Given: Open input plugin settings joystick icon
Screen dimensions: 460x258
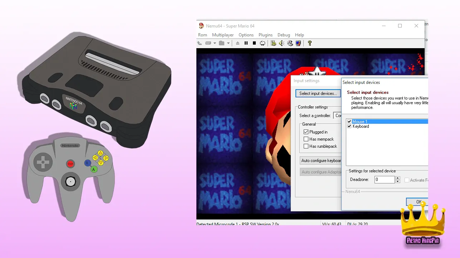Looking at the screenshot, I should (290, 43).
